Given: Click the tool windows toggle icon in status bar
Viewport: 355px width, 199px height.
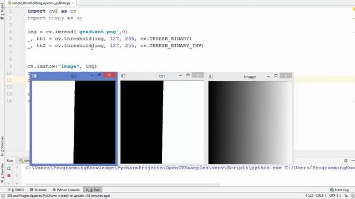Looking at the screenshot, I should coord(3,196).
